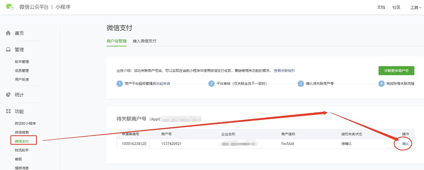Open the 查看关联指引 link
The height and width of the screenshot is (170, 424).
pos(284,71)
